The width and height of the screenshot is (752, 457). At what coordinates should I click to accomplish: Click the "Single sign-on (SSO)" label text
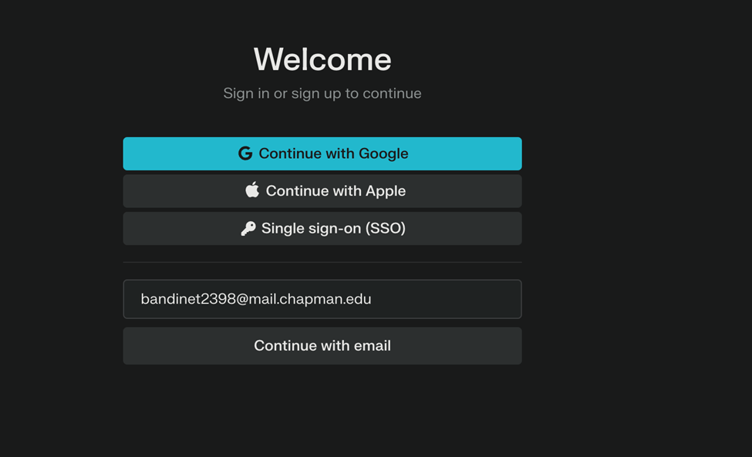coord(333,228)
